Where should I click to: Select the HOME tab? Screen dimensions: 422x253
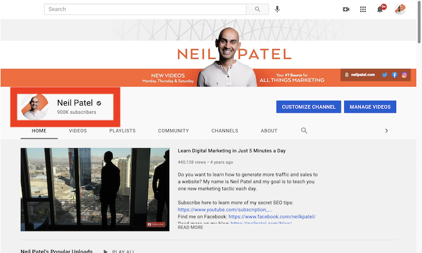(x=39, y=131)
